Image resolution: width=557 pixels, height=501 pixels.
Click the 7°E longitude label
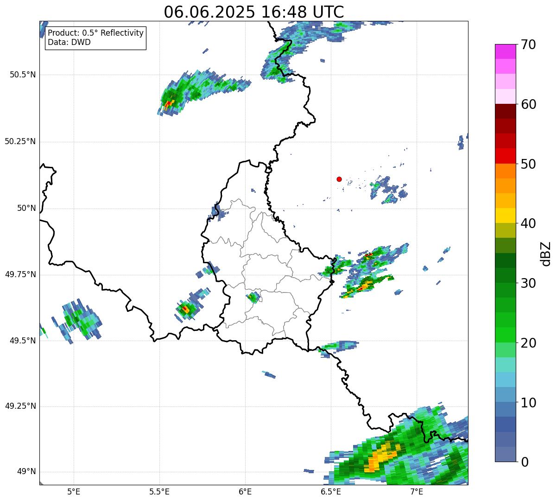point(417,492)
